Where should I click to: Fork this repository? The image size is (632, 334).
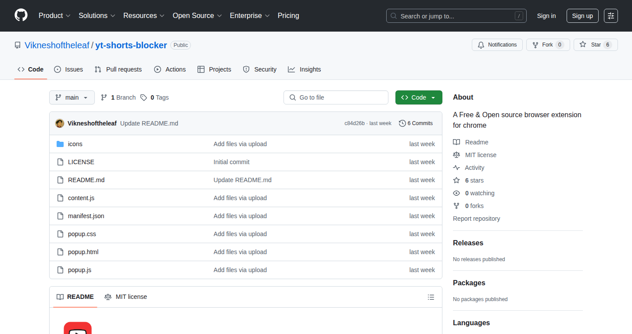[x=548, y=45]
